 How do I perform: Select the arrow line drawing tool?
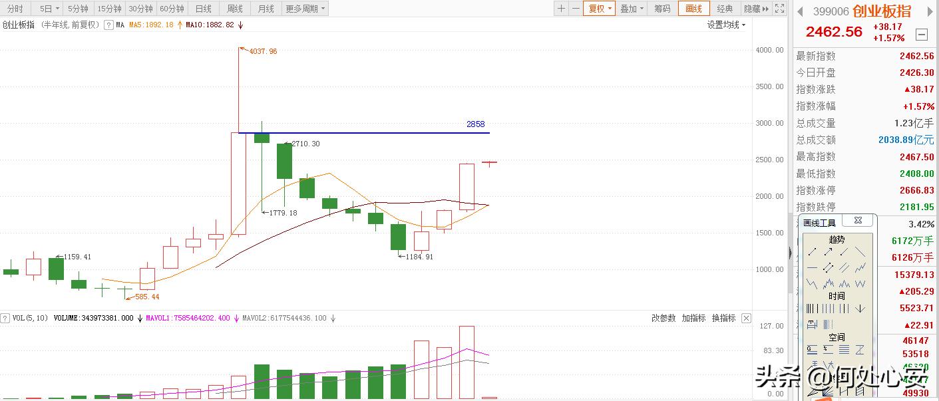pos(829,251)
